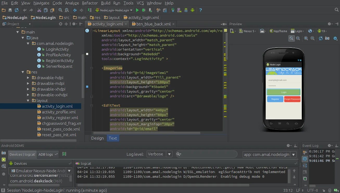
Task: Switch to the Design tab
Action: pyautogui.click(x=98, y=138)
